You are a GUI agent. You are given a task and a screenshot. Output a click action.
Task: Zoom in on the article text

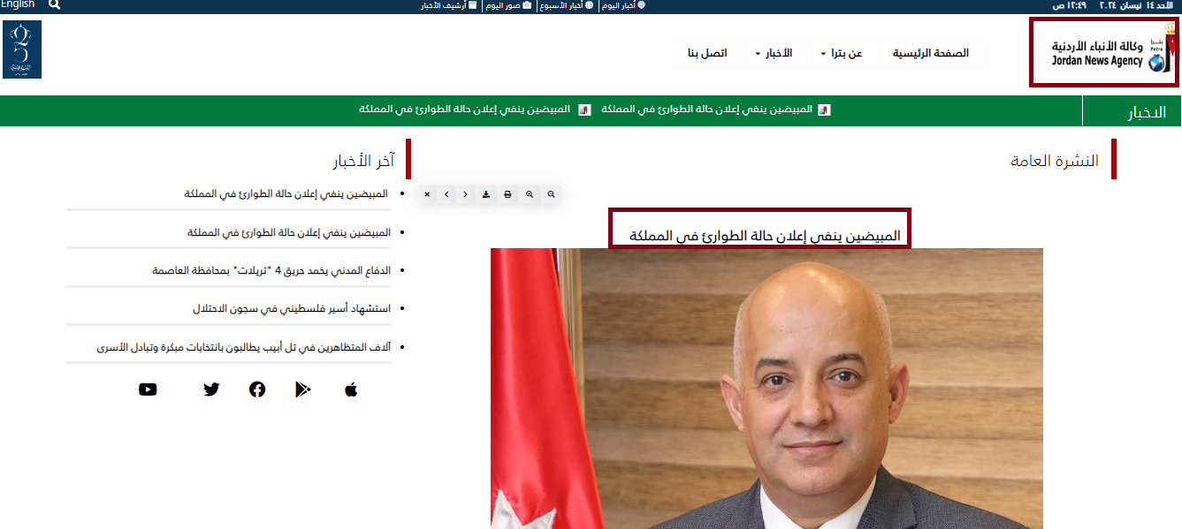coord(530,194)
